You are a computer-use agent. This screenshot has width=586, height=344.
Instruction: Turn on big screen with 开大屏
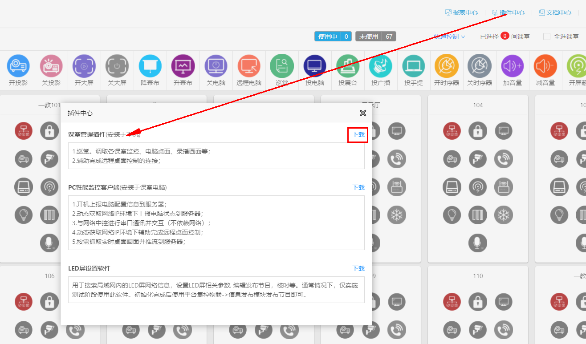[x=84, y=66]
